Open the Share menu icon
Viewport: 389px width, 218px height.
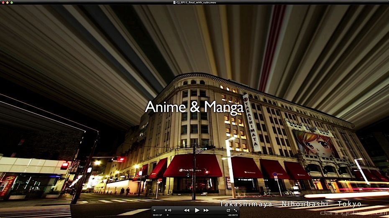tap(228, 210)
